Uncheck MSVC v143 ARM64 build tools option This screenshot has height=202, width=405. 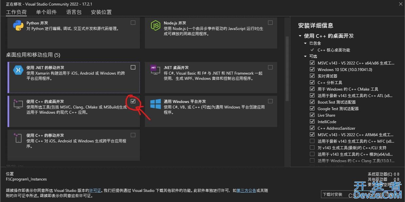click(x=312, y=135)
